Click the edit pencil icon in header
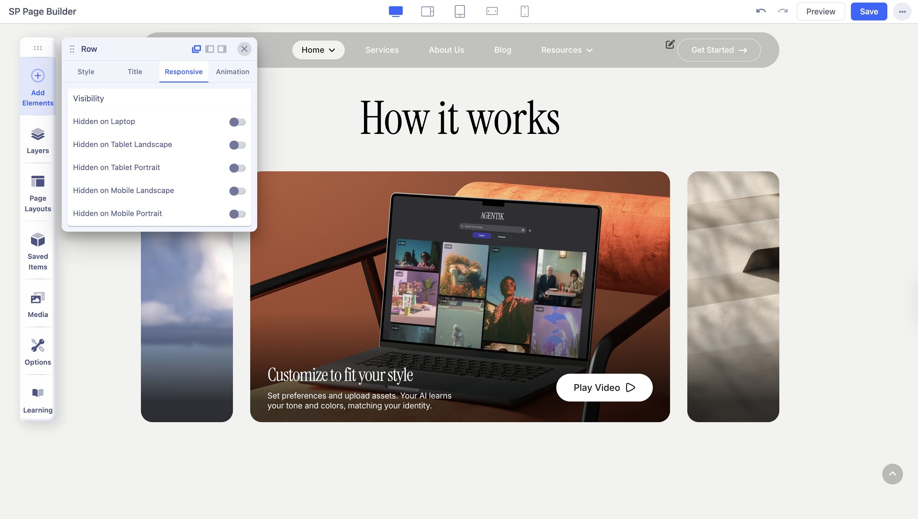The width and height of the screenshot is (918, 519). pyautogui.click(x=670, y=44)
